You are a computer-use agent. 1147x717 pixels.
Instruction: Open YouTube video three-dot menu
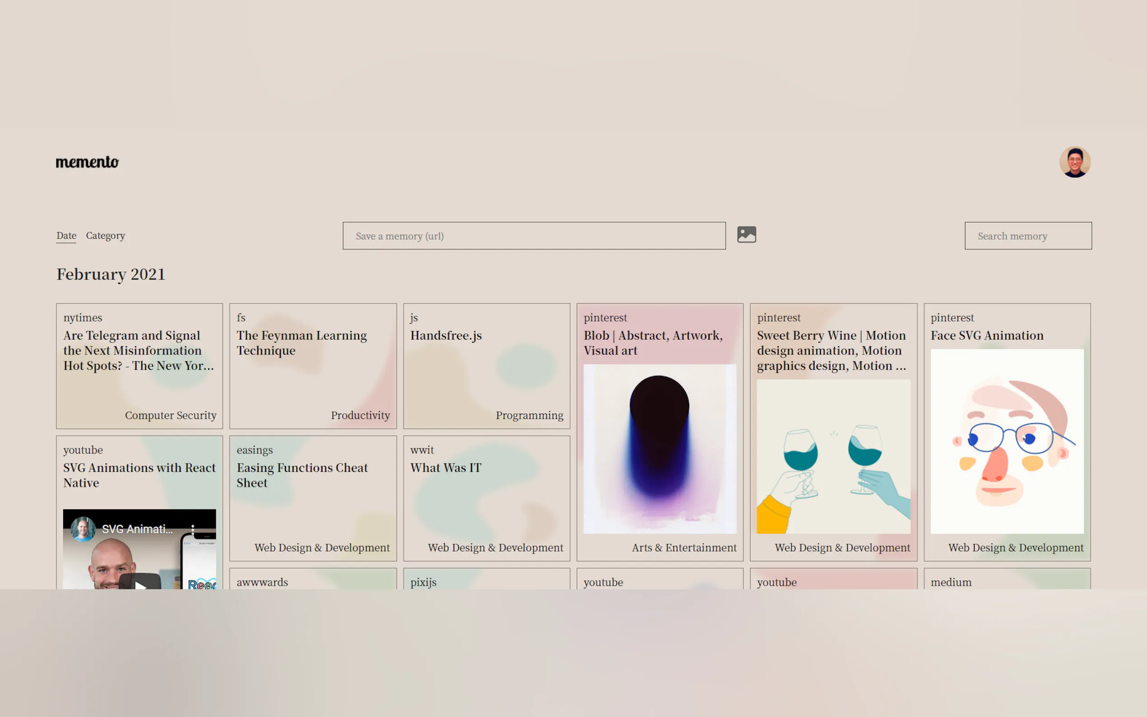tap(192, 529)
